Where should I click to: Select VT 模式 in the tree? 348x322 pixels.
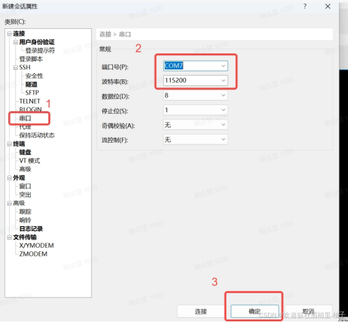(29, 161)
